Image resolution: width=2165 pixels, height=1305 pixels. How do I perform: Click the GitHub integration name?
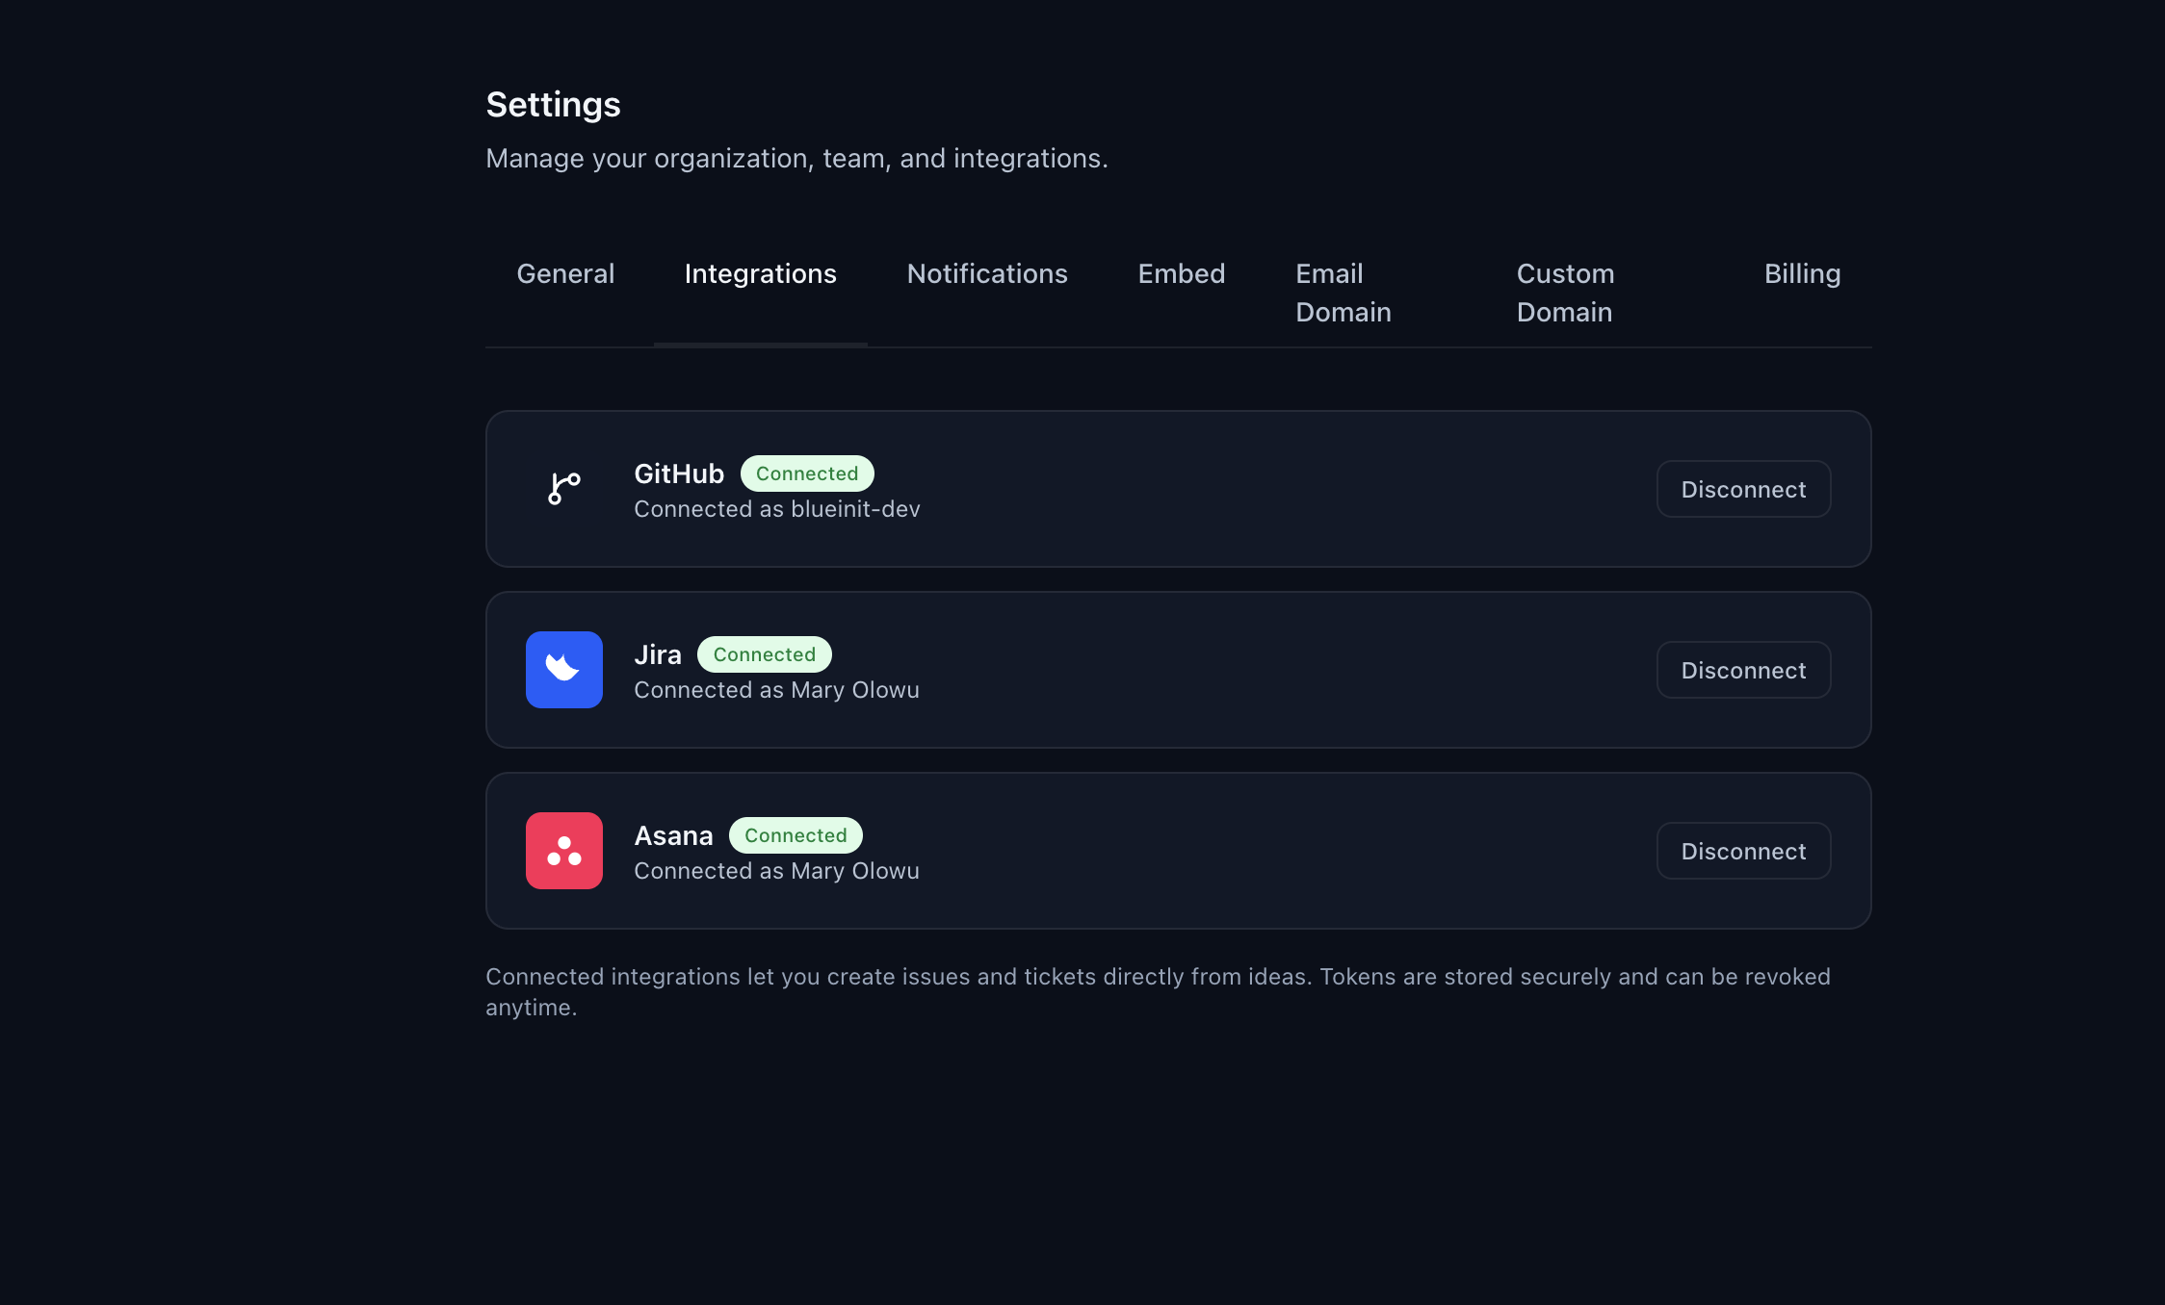[x=679, y=473]
